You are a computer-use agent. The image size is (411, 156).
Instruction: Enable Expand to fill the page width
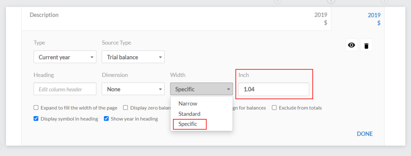coord(36,108)
